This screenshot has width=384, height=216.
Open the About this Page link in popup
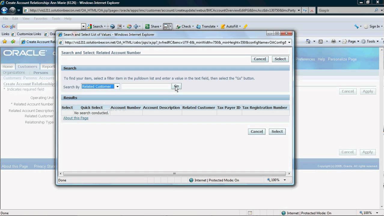pos(76,118)
